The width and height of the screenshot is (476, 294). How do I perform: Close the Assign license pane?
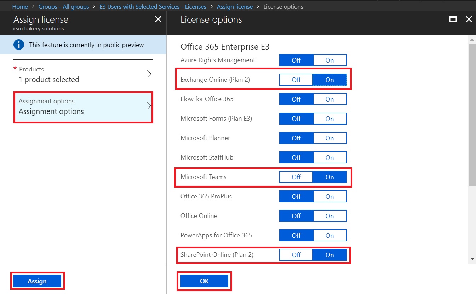coord(158,19)
